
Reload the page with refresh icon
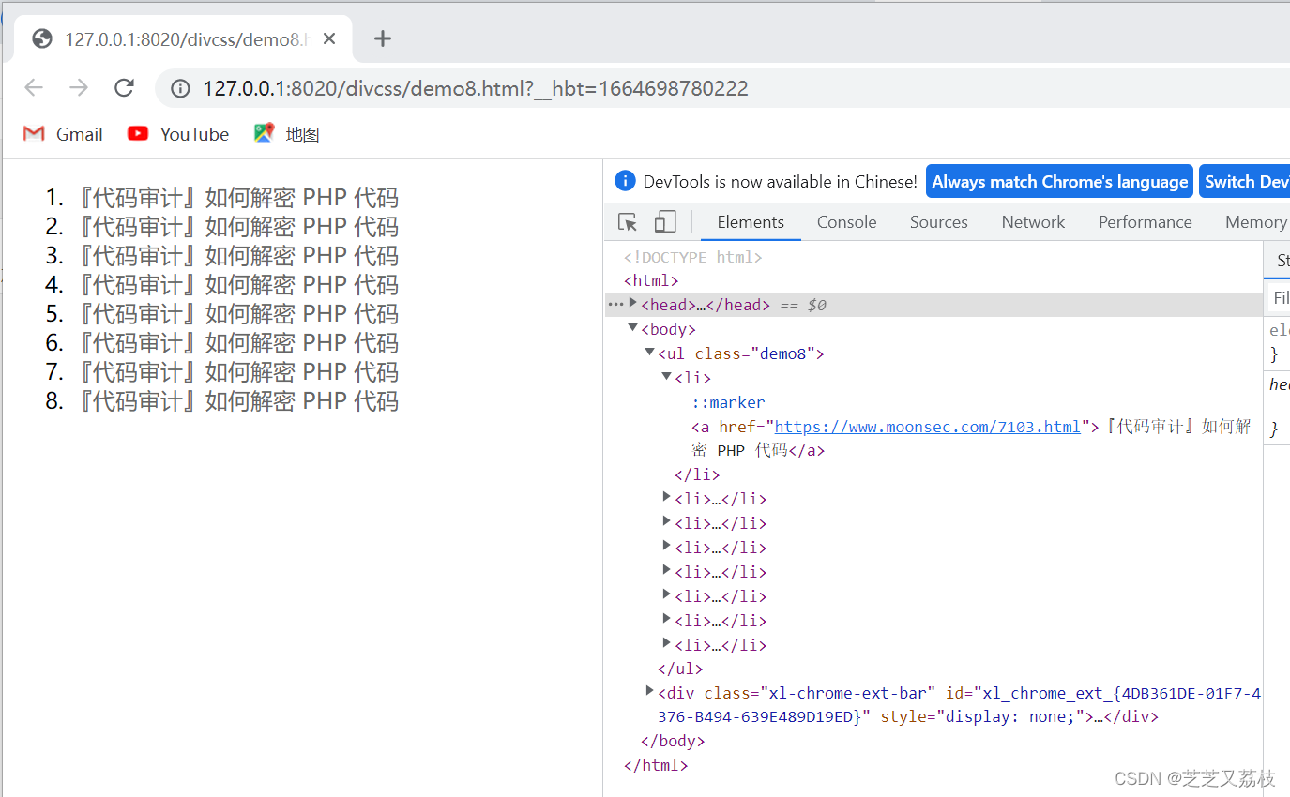coord(124,88)
